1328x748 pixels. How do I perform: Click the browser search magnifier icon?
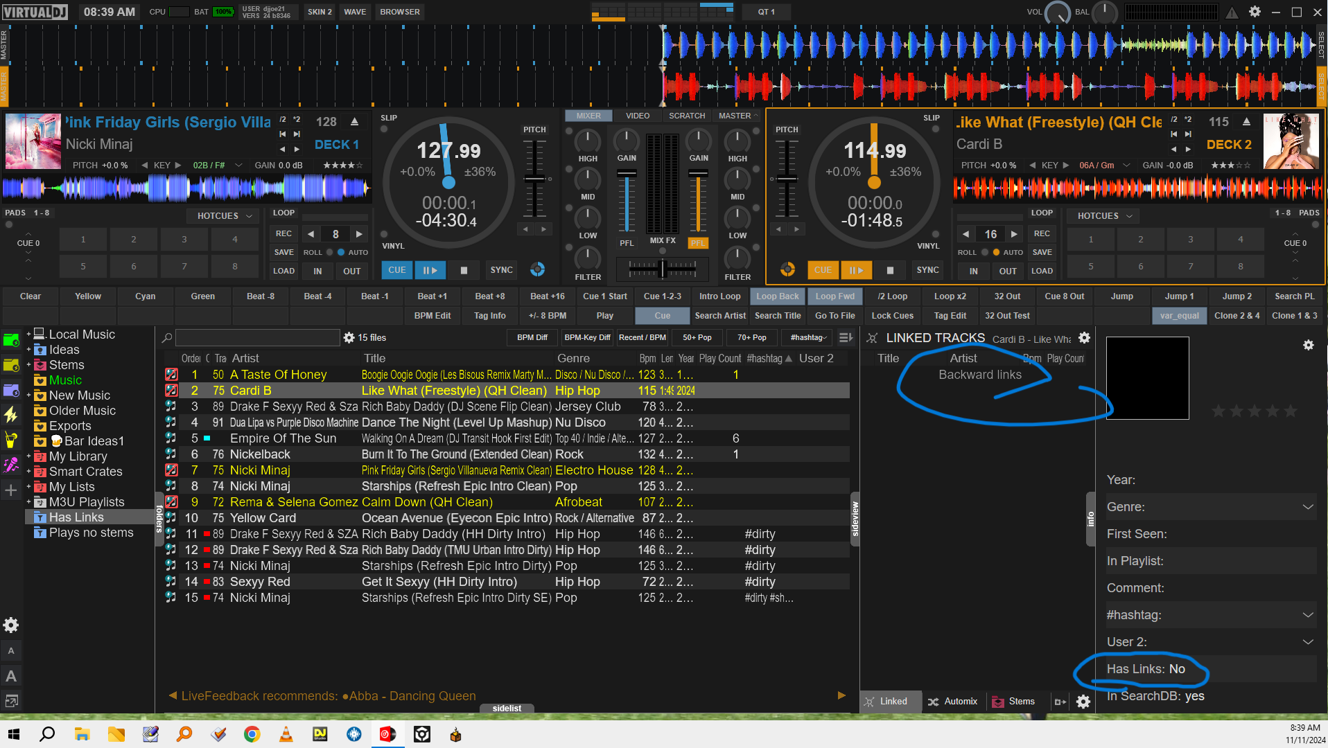(167, 338)
